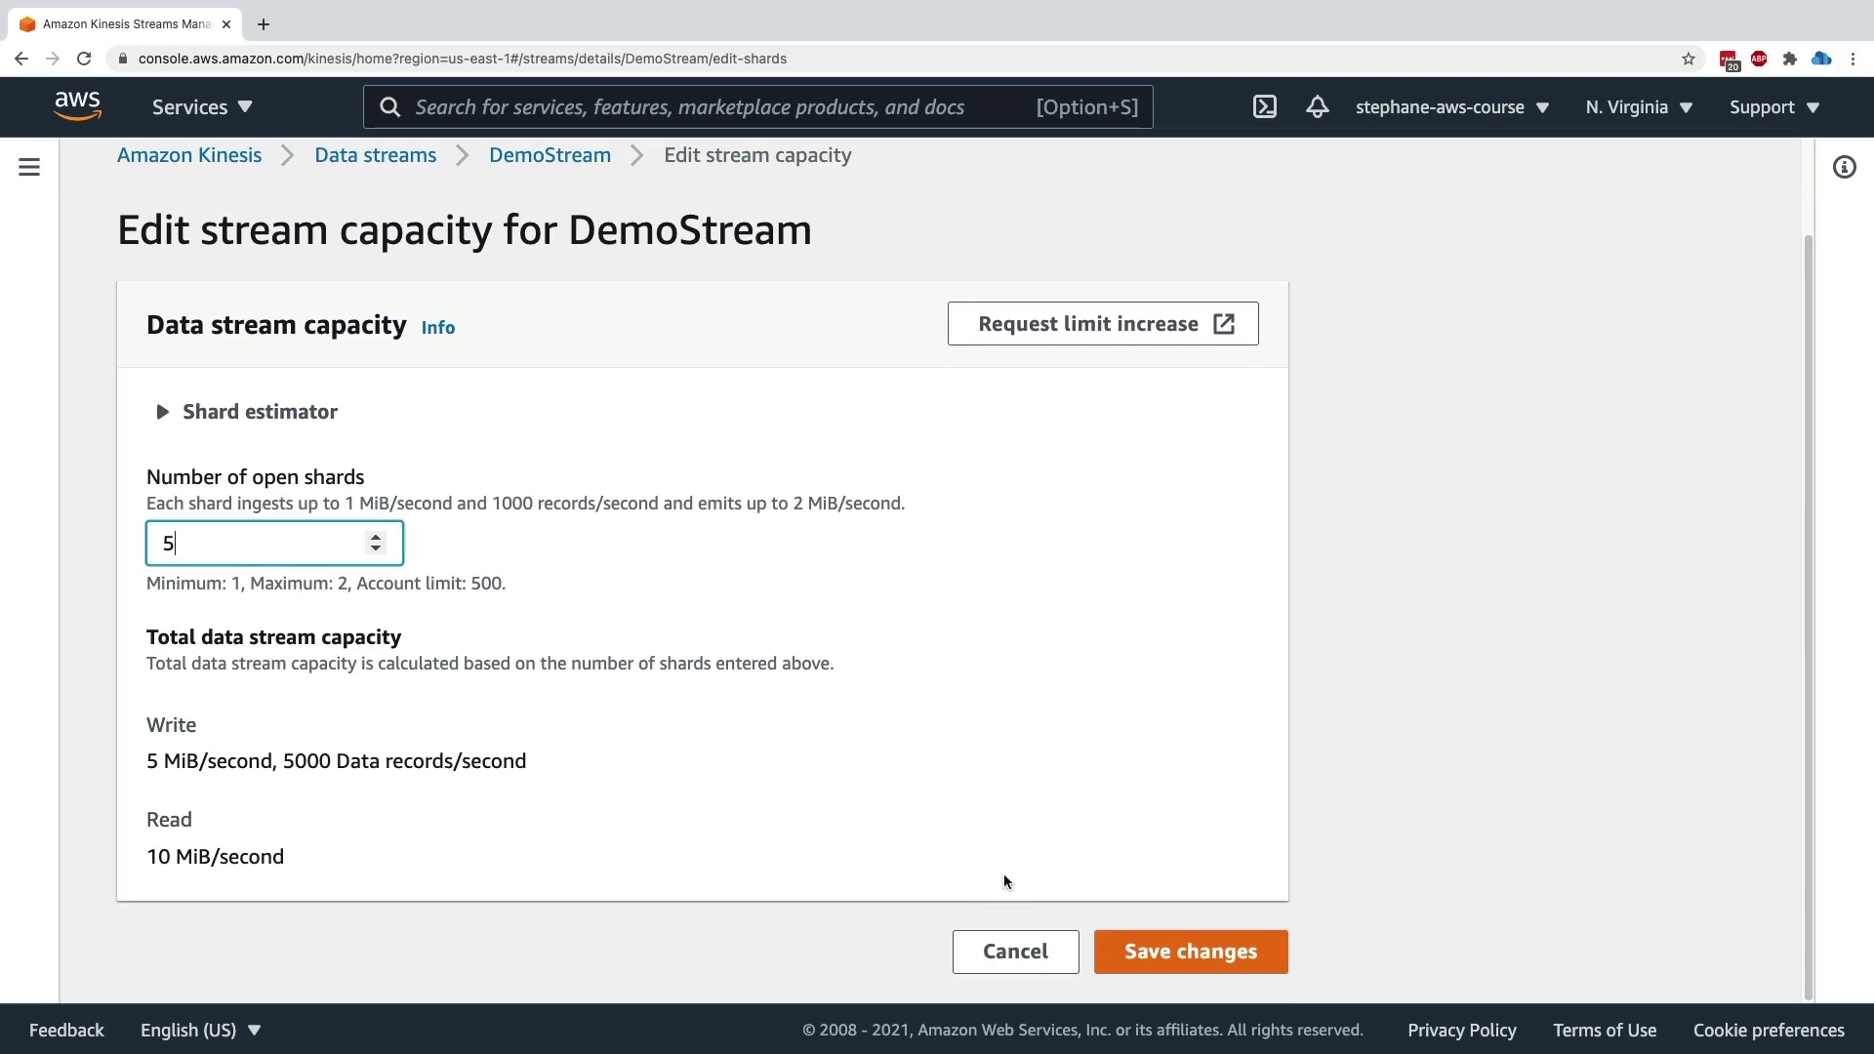Open the stephane-aws-course account menu
This screenshot has width=1874, height=1054.
1451,107
